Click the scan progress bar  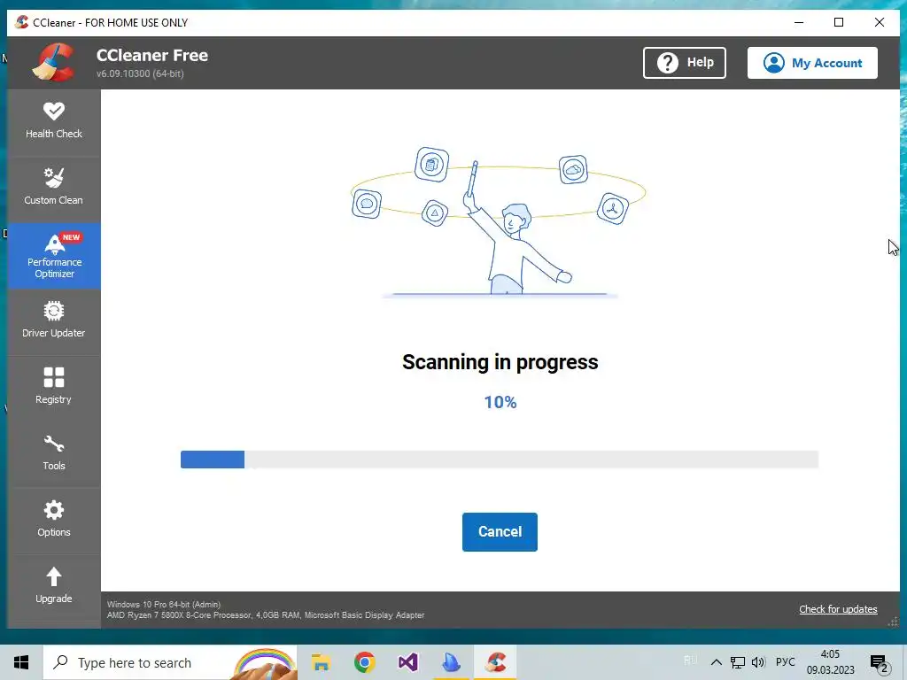[500, 460]
